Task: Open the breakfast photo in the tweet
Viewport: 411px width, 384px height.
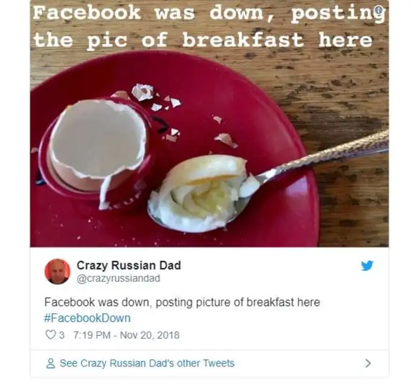Action: click(x=210, y=123)
